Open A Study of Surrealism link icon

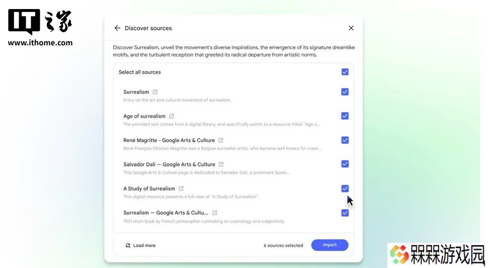181,189
